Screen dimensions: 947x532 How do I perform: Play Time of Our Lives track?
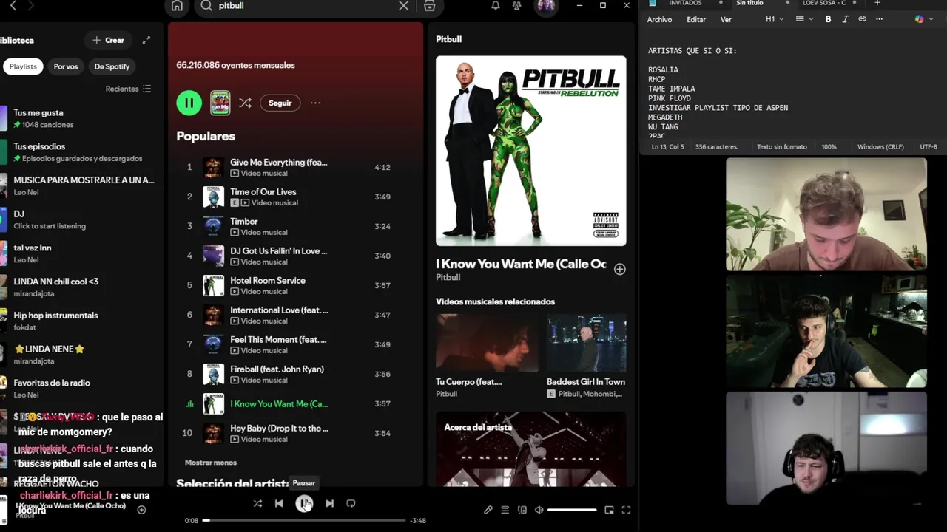coord(296,197)
